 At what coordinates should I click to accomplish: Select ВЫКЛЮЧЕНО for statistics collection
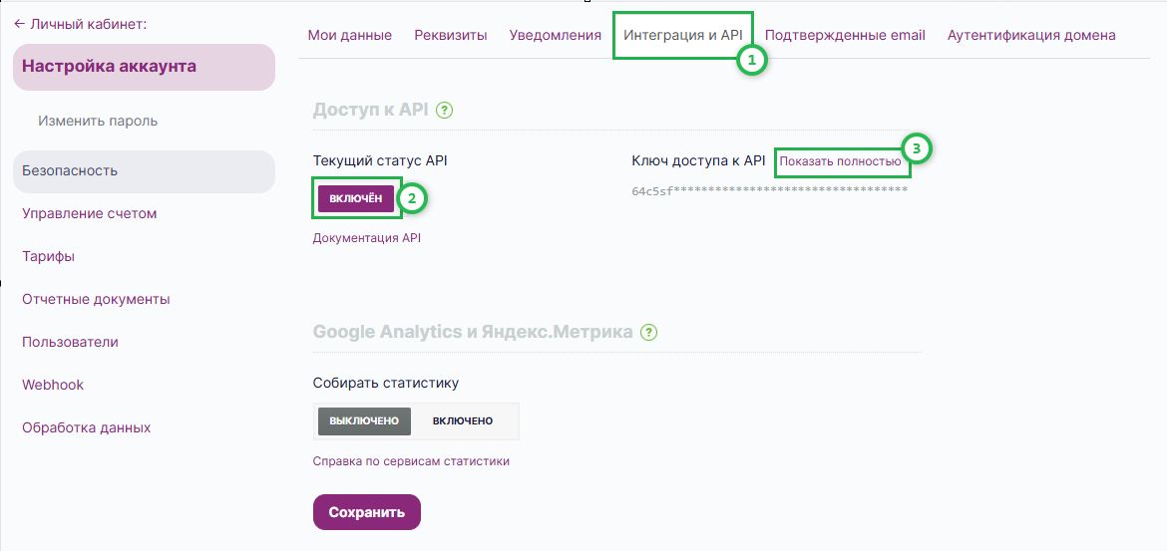[365, 420]
